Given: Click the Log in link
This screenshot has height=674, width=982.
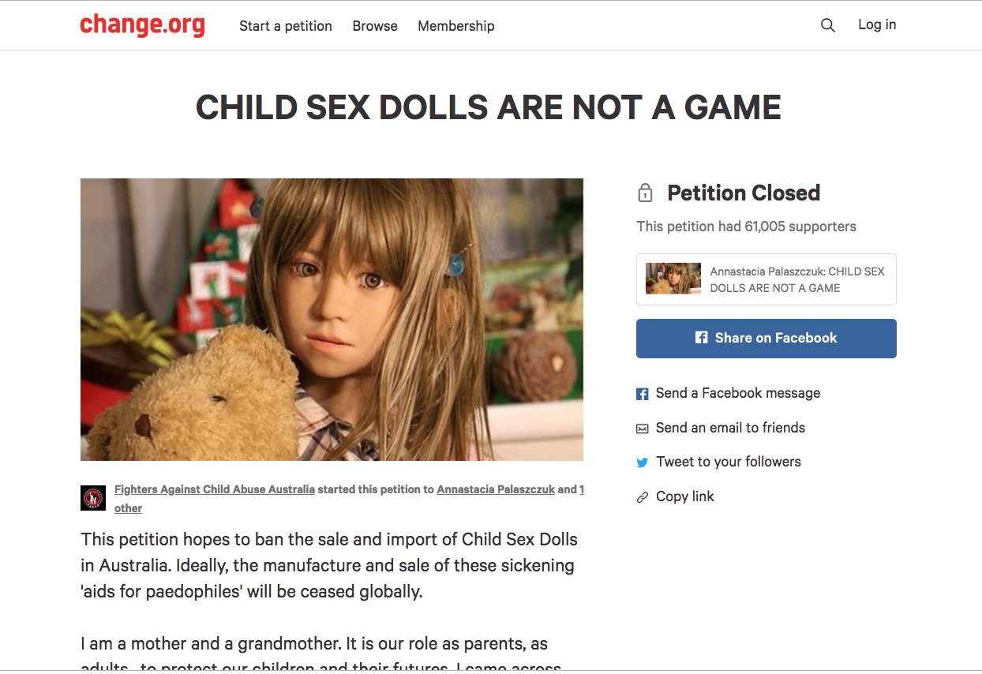Looking at the screenshot, I should coord(877,24).
